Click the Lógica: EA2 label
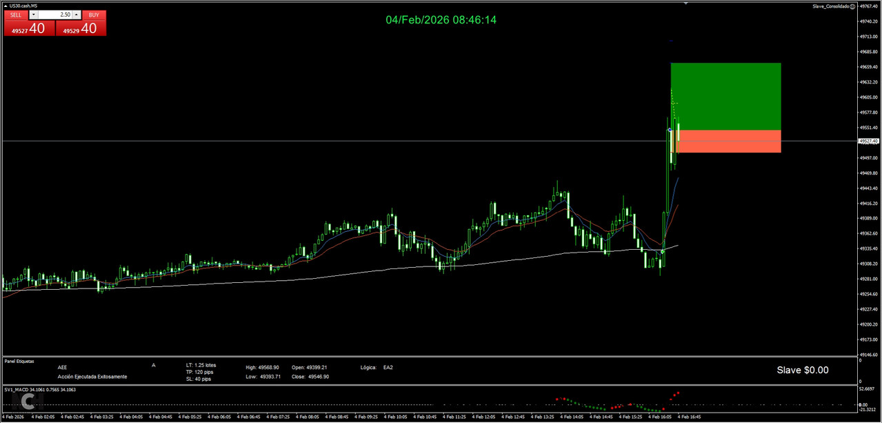 pos(377,368)
